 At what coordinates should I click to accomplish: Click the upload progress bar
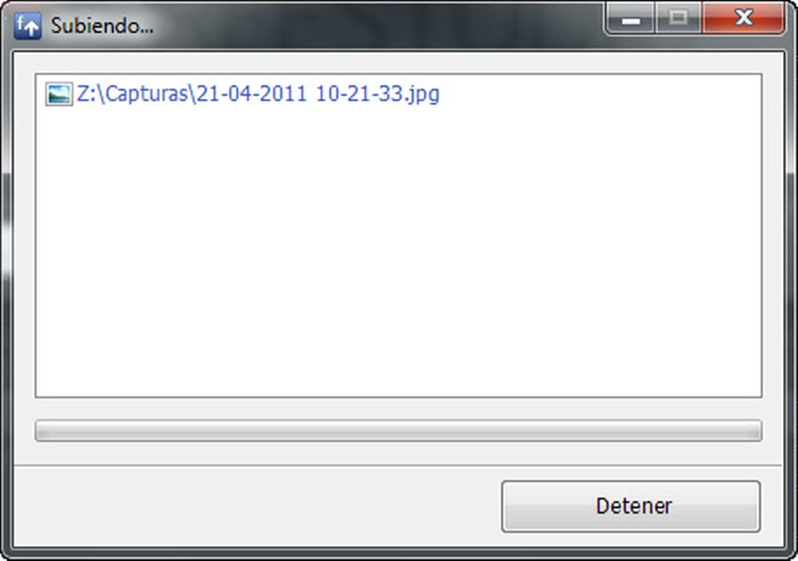pos(398,431)
